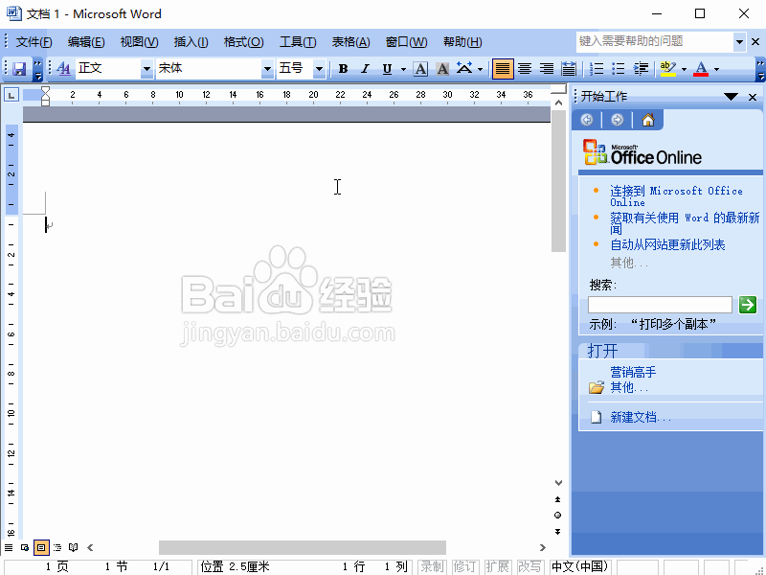Click the task pane search input field
This screenshot has width=766, height=575.
(x=660, y=305)
